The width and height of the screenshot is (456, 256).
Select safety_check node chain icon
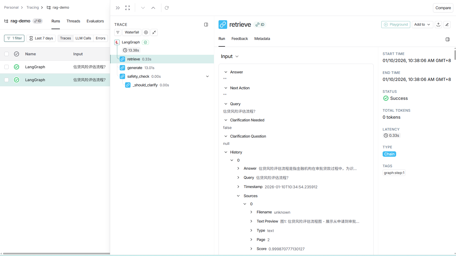(122, 76)
